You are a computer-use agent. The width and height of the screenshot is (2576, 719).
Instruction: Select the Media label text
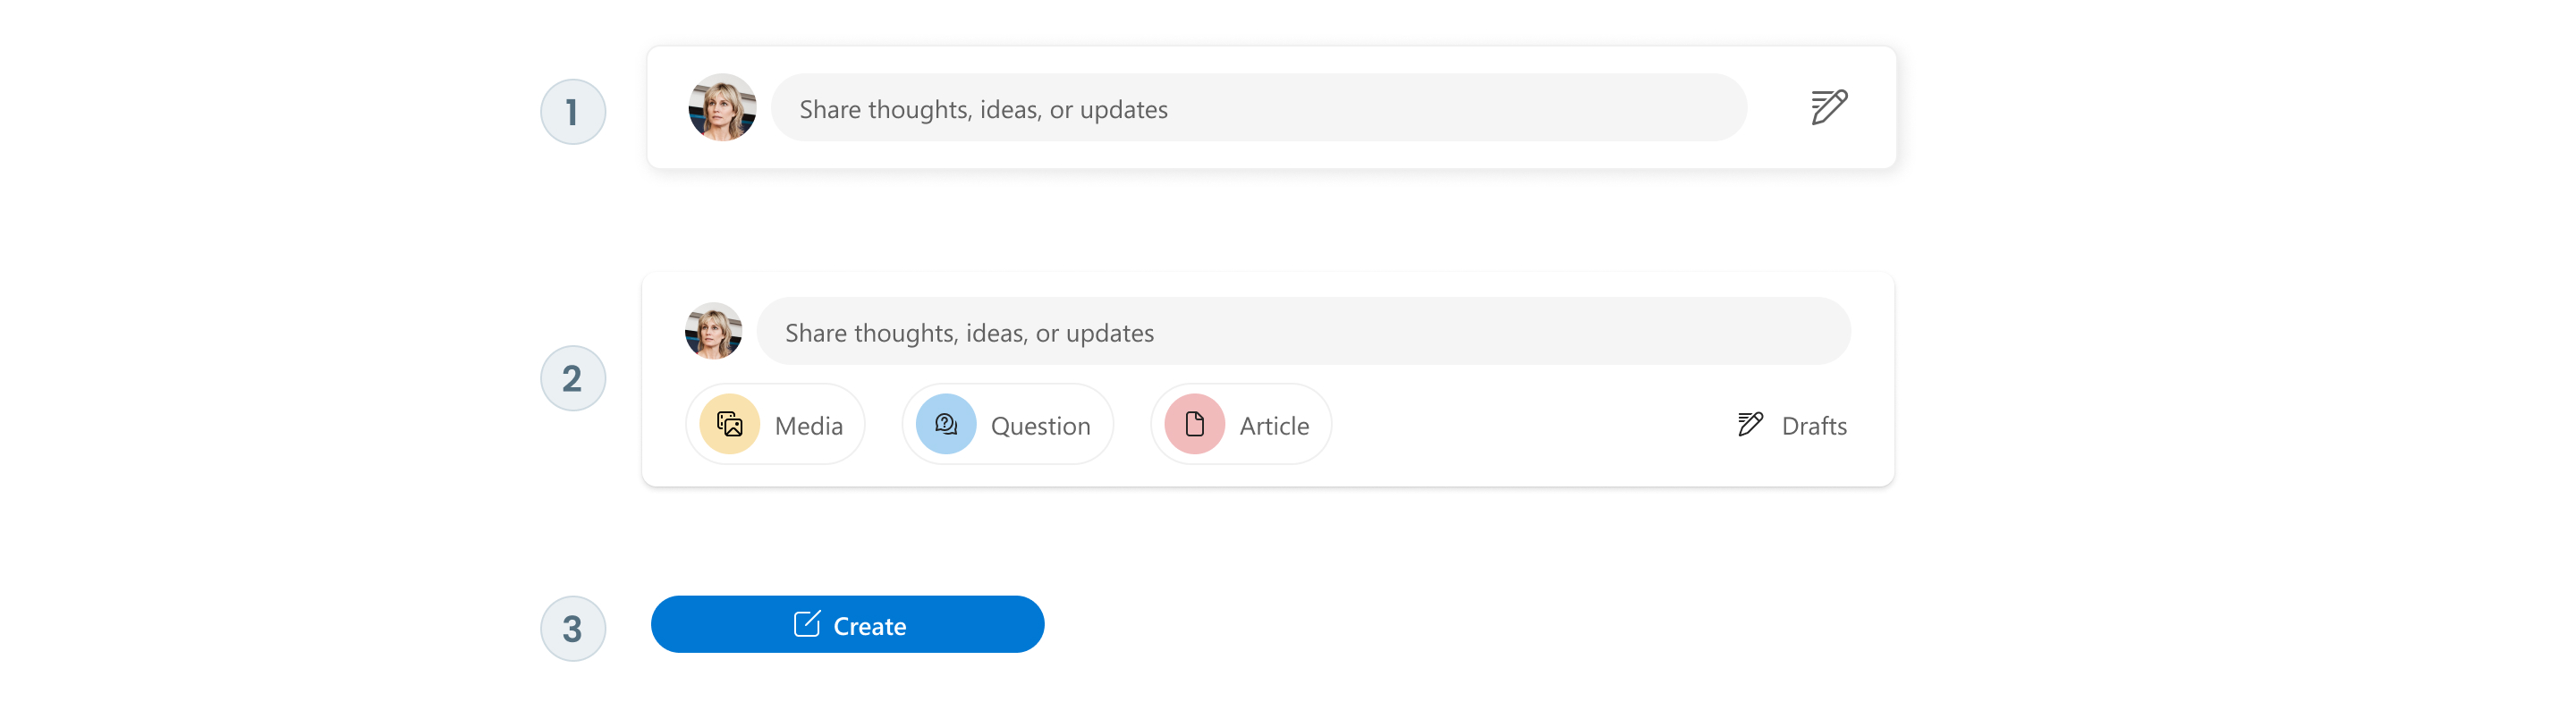808,426
